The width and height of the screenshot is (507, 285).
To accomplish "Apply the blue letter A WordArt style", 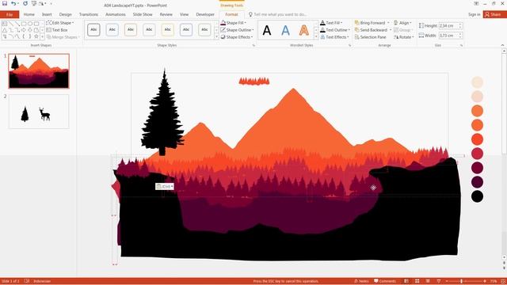I will pyautogui.click(x=285, y=30).
